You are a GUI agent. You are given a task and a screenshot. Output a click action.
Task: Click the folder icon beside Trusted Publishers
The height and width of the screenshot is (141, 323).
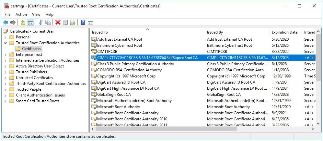[12, 72]
